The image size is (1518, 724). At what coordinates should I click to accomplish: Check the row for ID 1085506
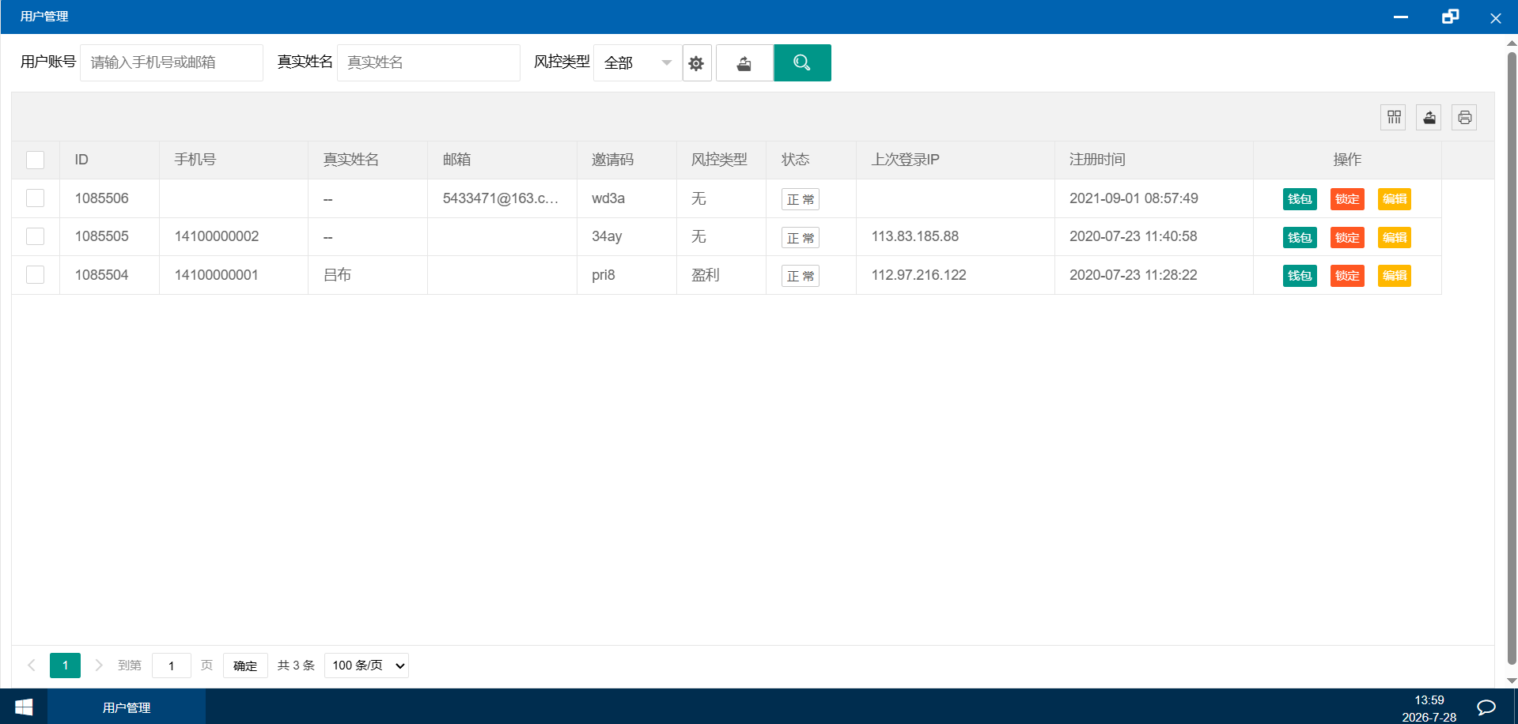(36, 198)
